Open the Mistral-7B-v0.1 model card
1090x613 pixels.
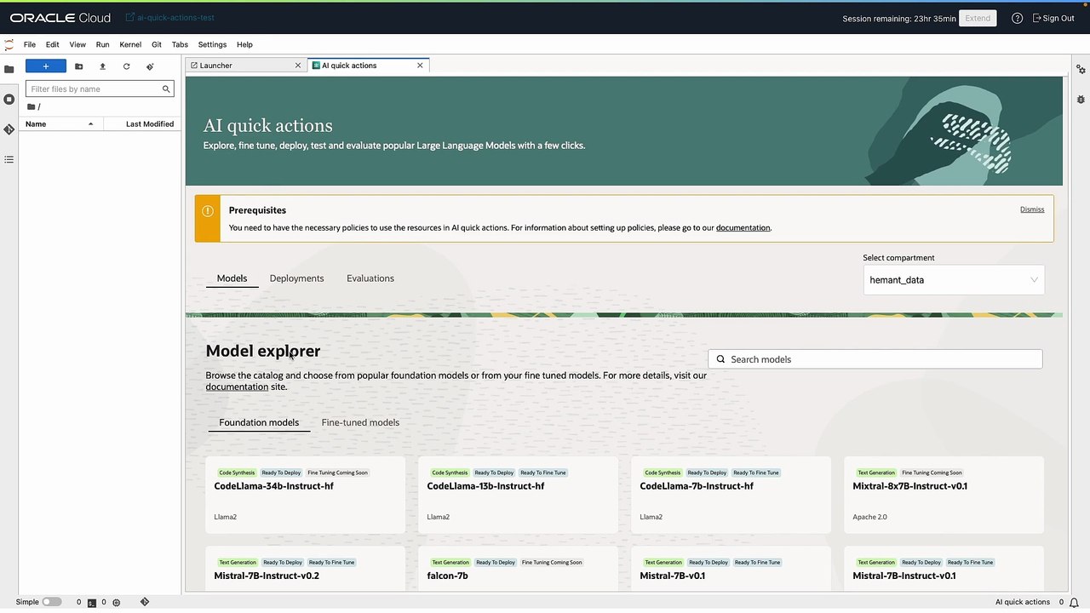coord(731,569)
